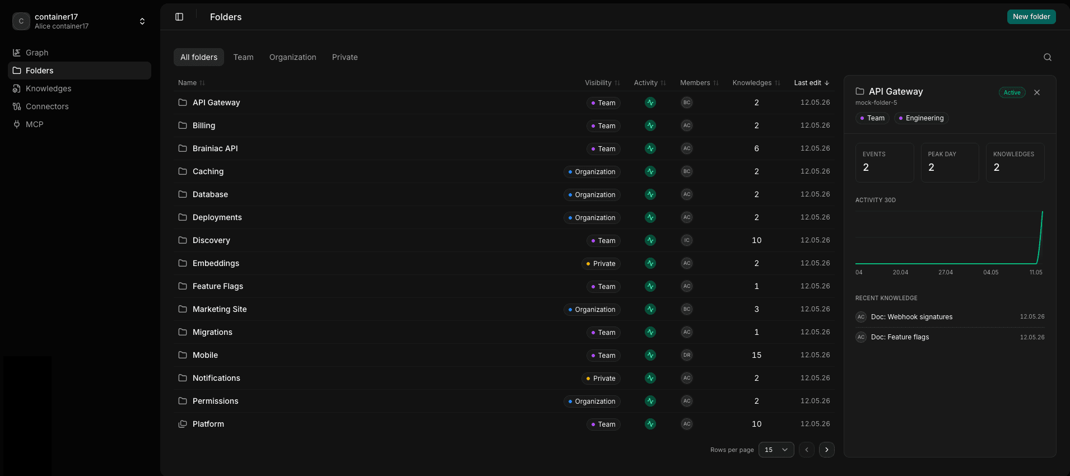Click the API Gateway folder icon
This screenshot has height=476, width=1070.
[183, 102]
